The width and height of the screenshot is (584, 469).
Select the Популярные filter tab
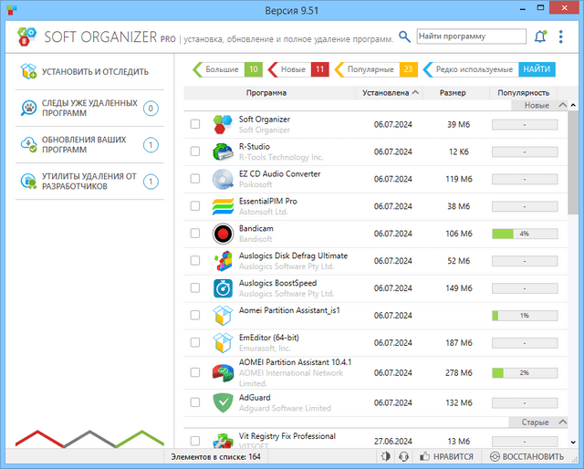(x=374, y=69)
